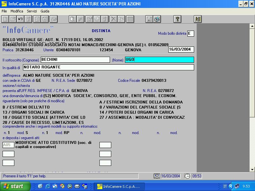Click the overlapping pages toolbar icon
255x191 pixels.
pyautogui.click(x=45, y=19)
